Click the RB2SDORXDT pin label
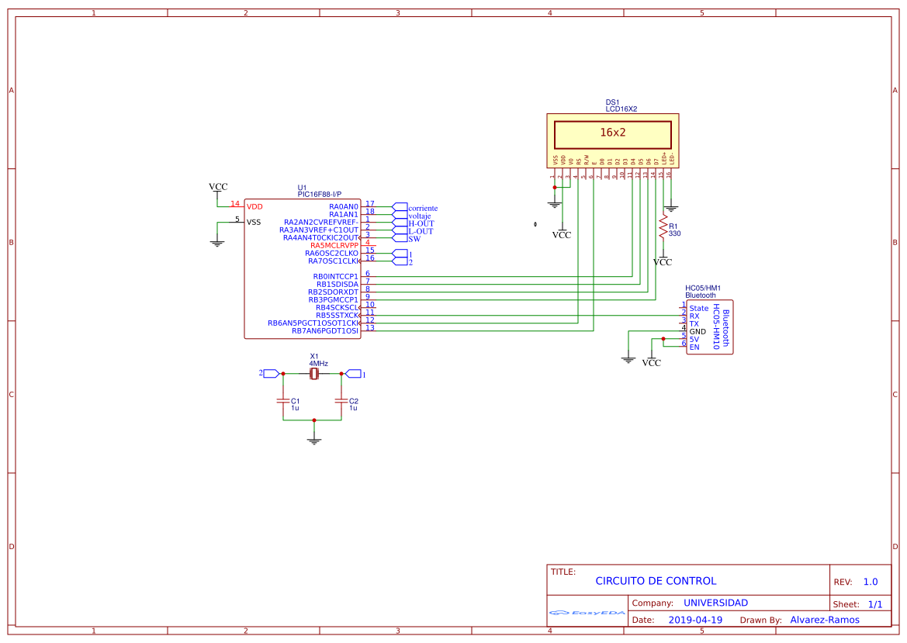 click(333, 292)
